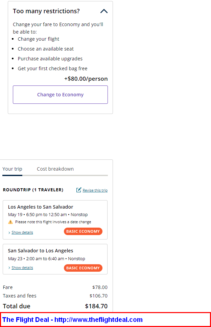The height and width of the screenshot is (327, 211).
Task: Click the San Salvador to Los Angeles heading
Action: tap(41, 251)
